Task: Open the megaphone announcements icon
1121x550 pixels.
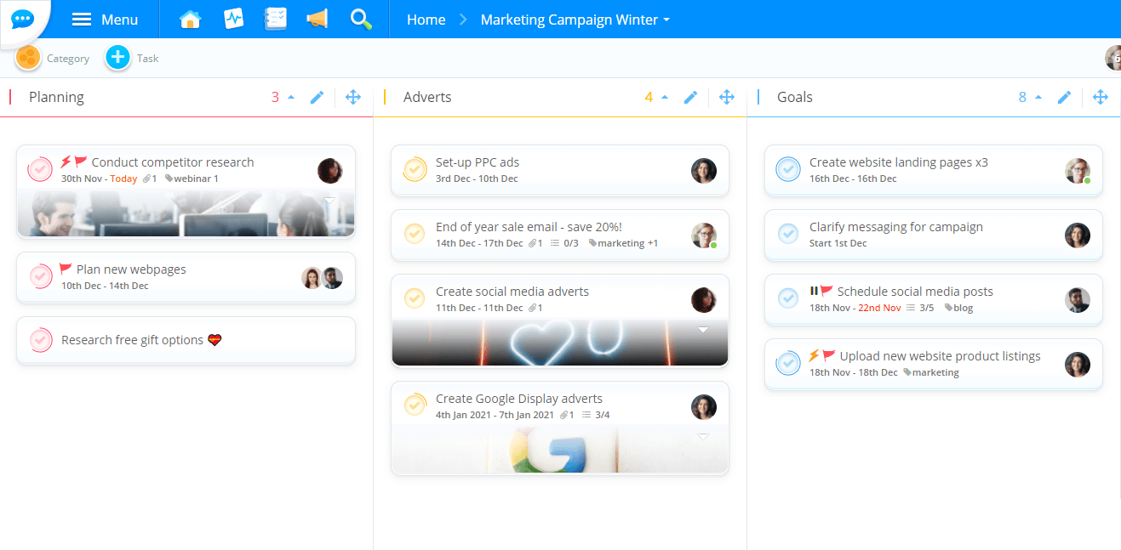Action: [x=317, y=20]
